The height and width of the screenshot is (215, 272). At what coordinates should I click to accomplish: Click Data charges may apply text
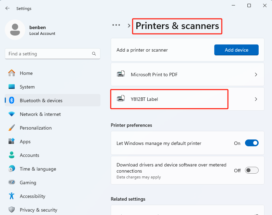coord(139,177)
